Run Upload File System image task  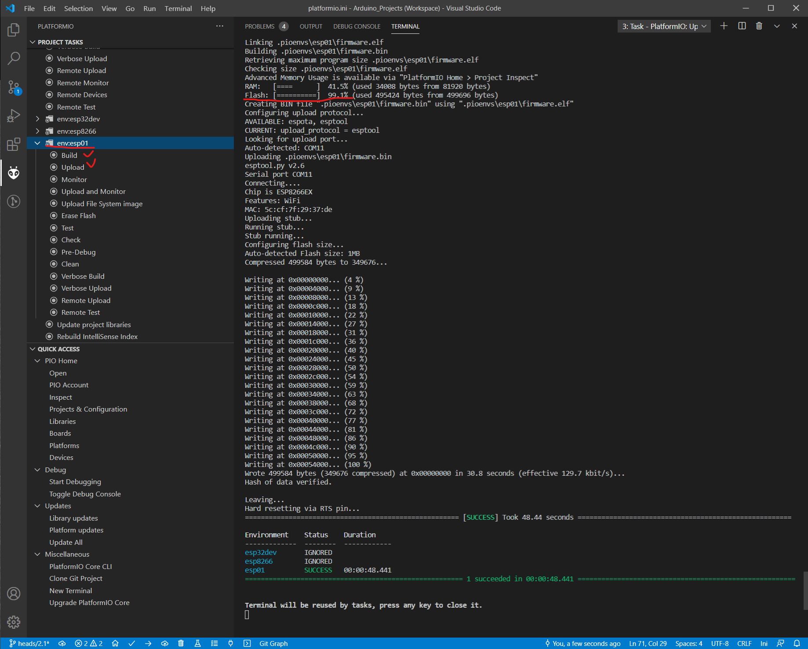102,204
